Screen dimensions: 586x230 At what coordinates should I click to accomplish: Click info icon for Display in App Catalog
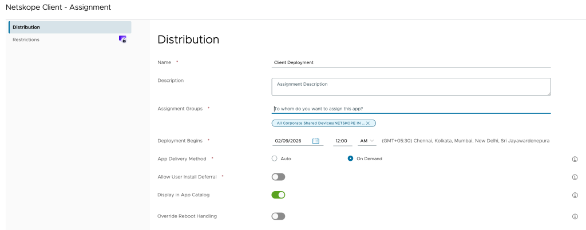[x=575, y=195]
